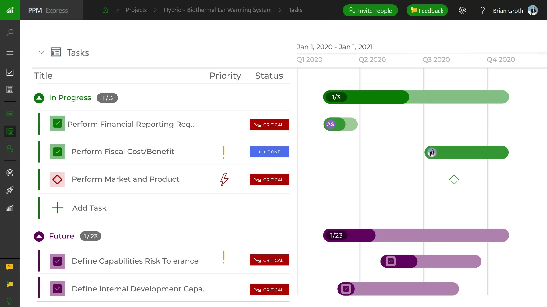The image size is (547, 307).
Task: Click the settings gear icon
Action: point(462,11)
